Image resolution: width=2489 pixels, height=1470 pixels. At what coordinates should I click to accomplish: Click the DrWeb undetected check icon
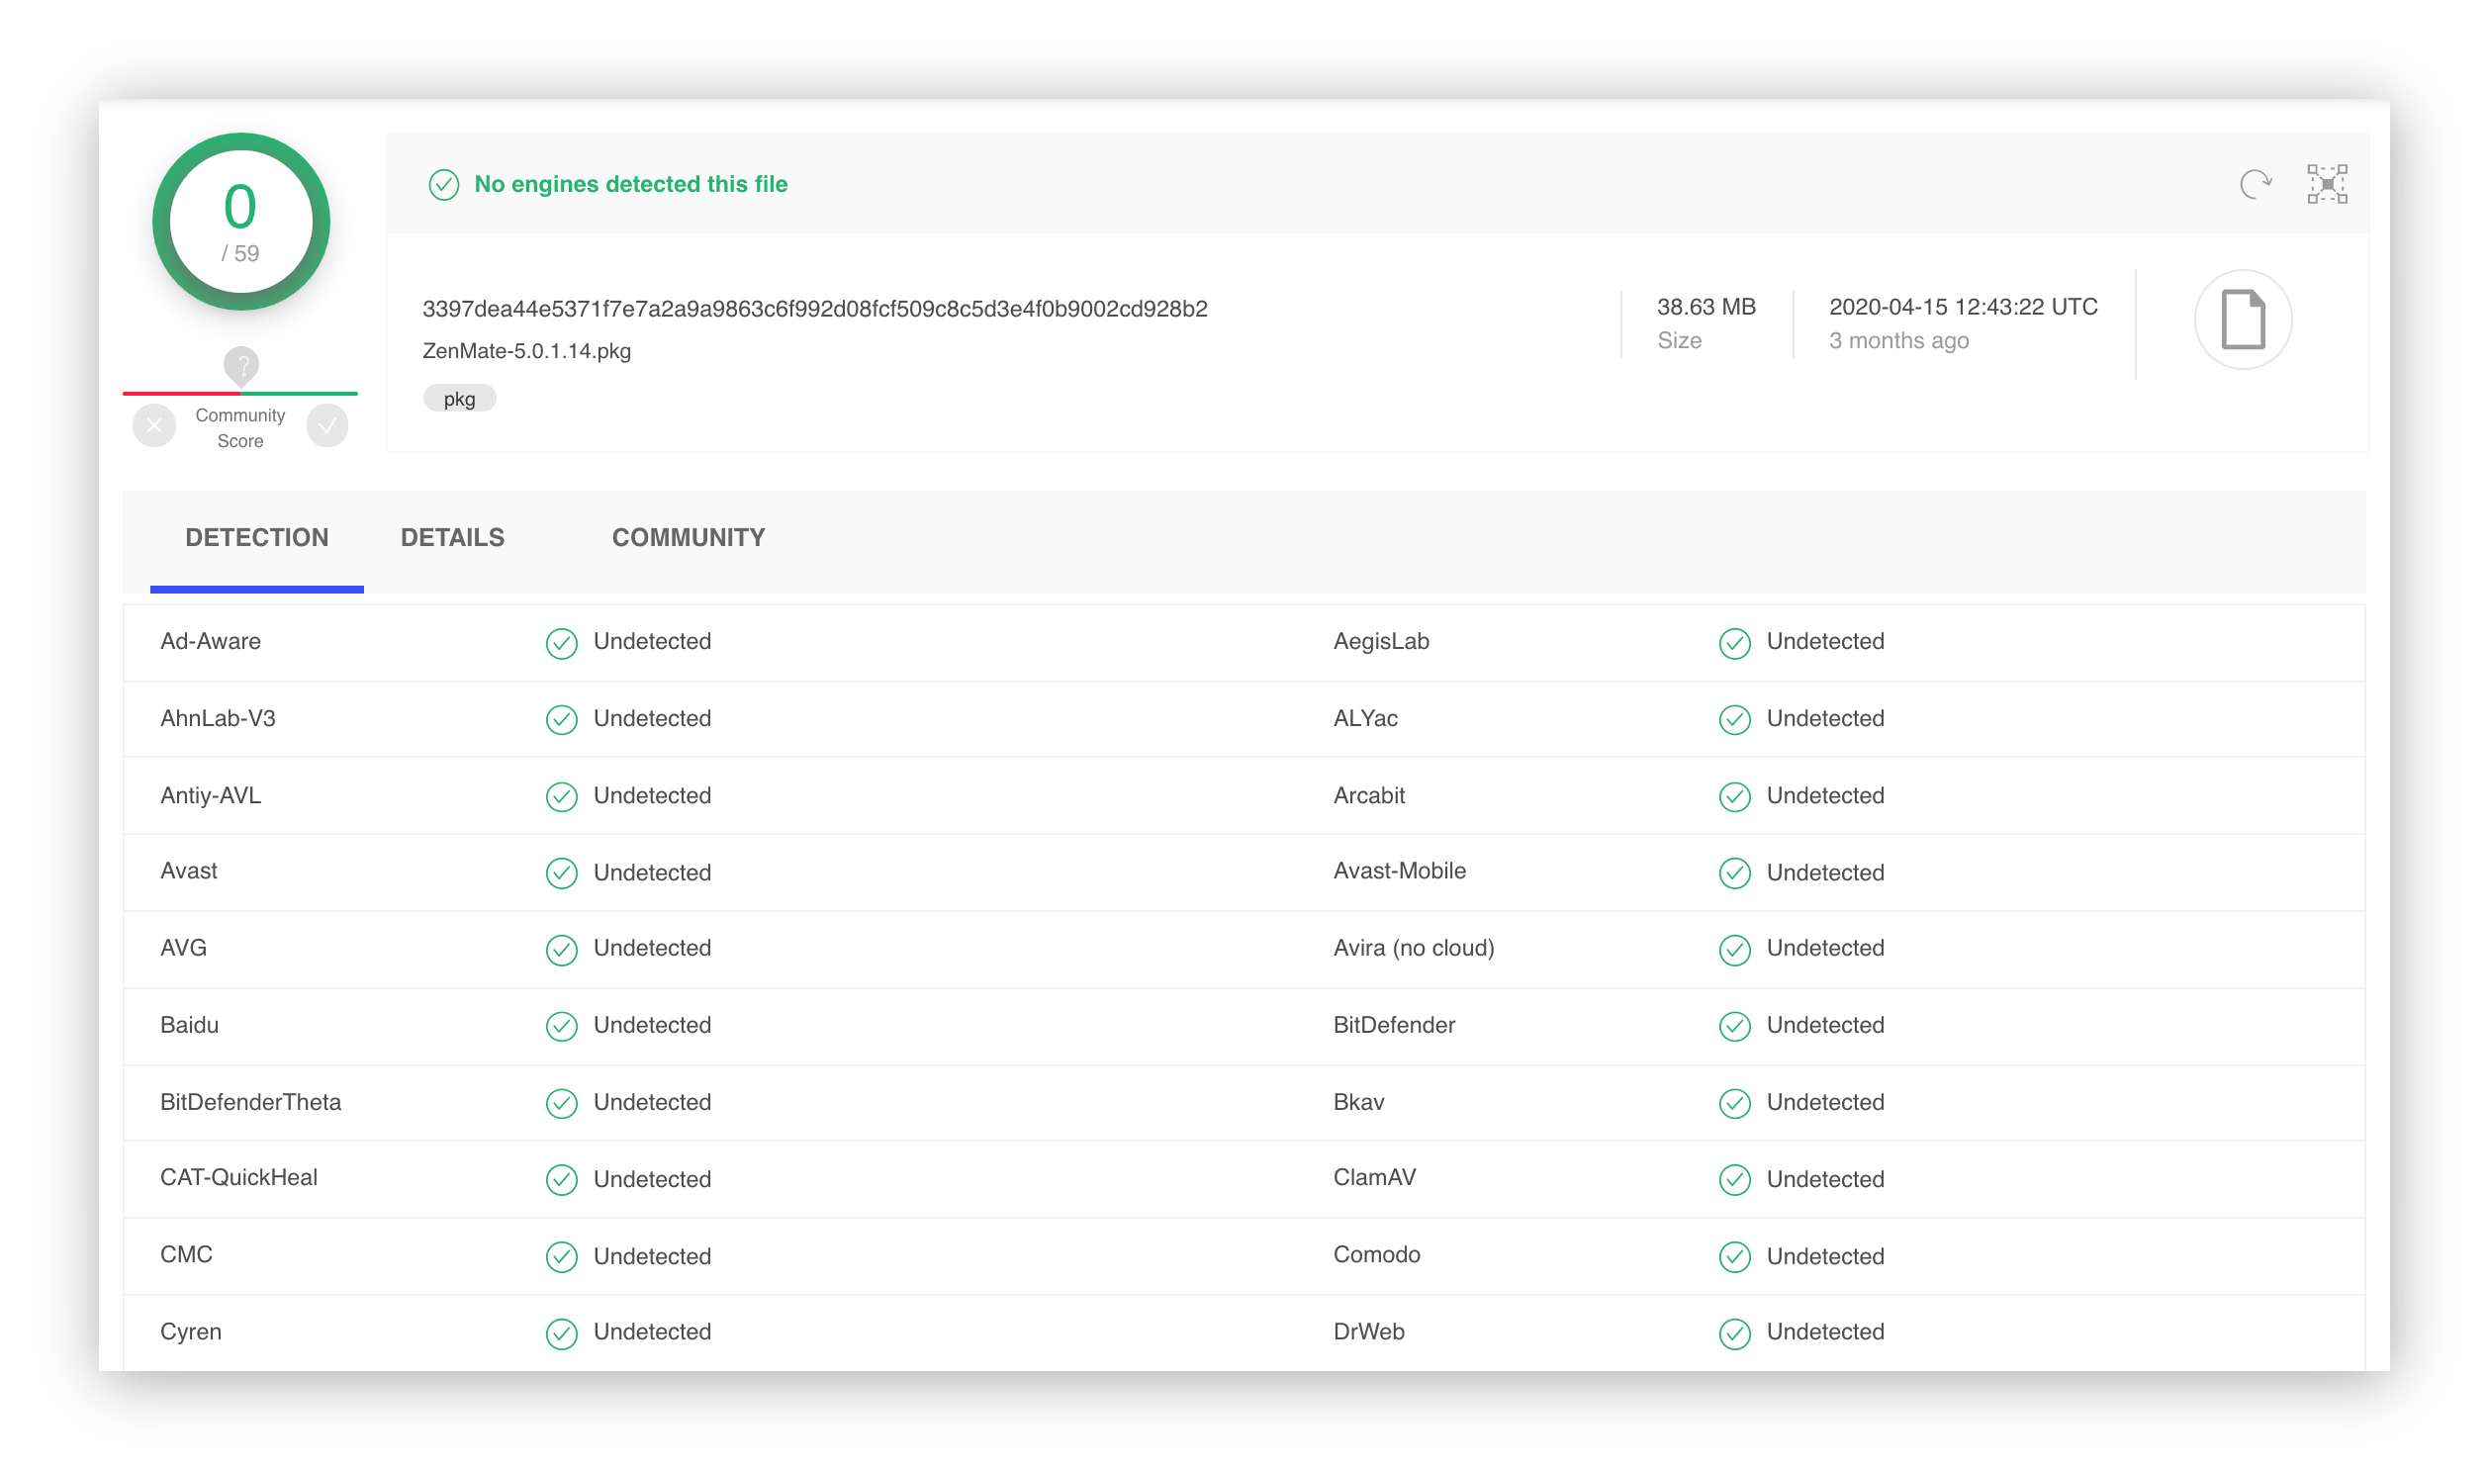tap(1734, 1334)
